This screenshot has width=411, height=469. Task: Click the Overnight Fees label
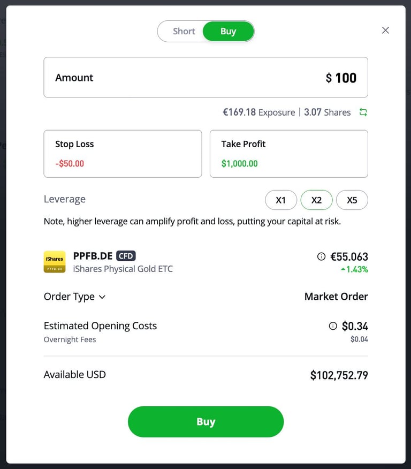coord(70,339)
